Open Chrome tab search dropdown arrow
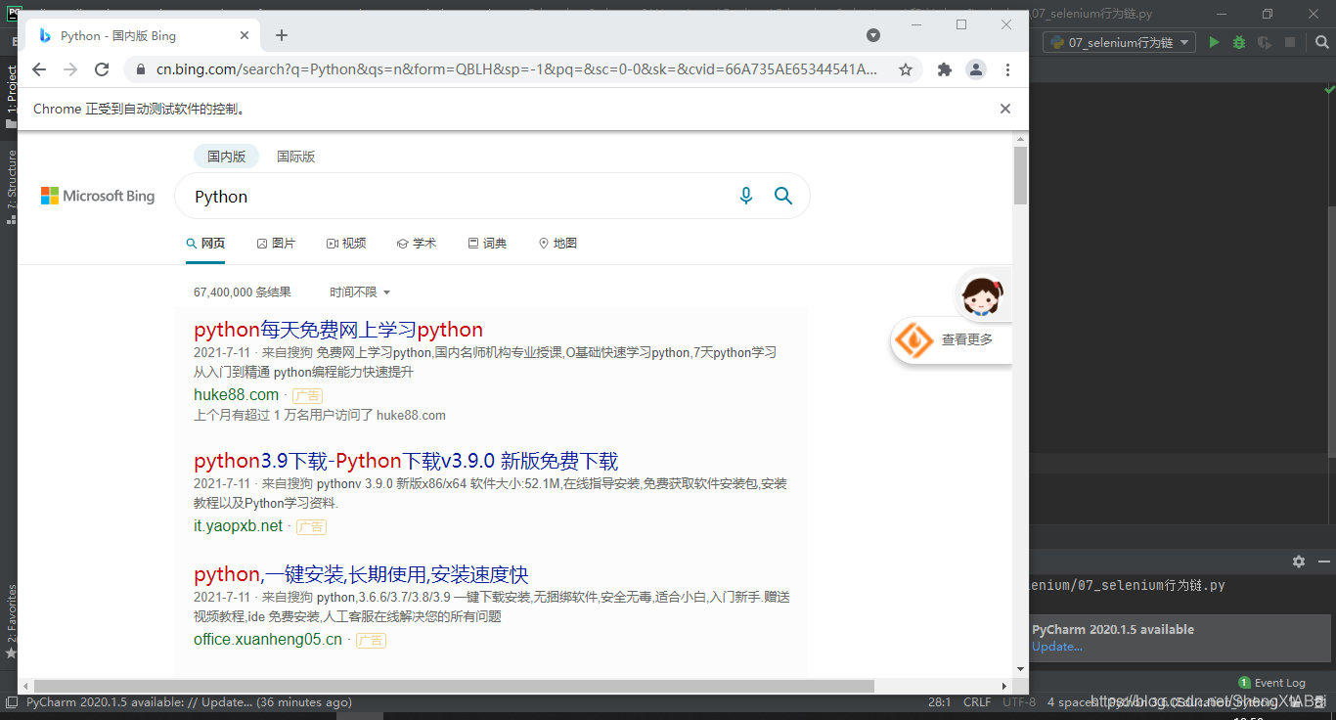 point(873,35)
